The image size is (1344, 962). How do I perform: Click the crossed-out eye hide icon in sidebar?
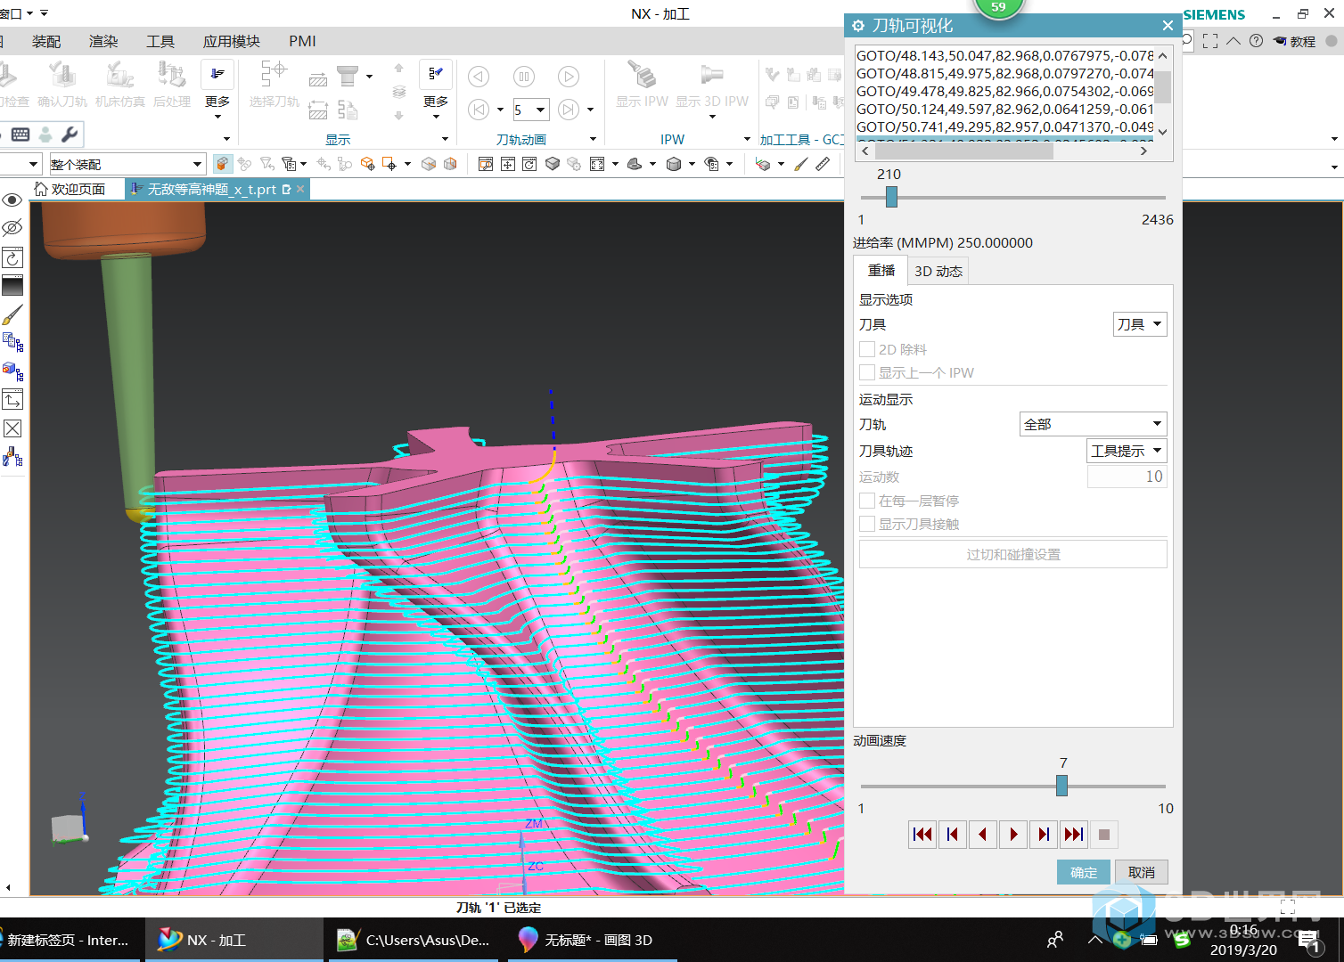(x=12, y=228)
